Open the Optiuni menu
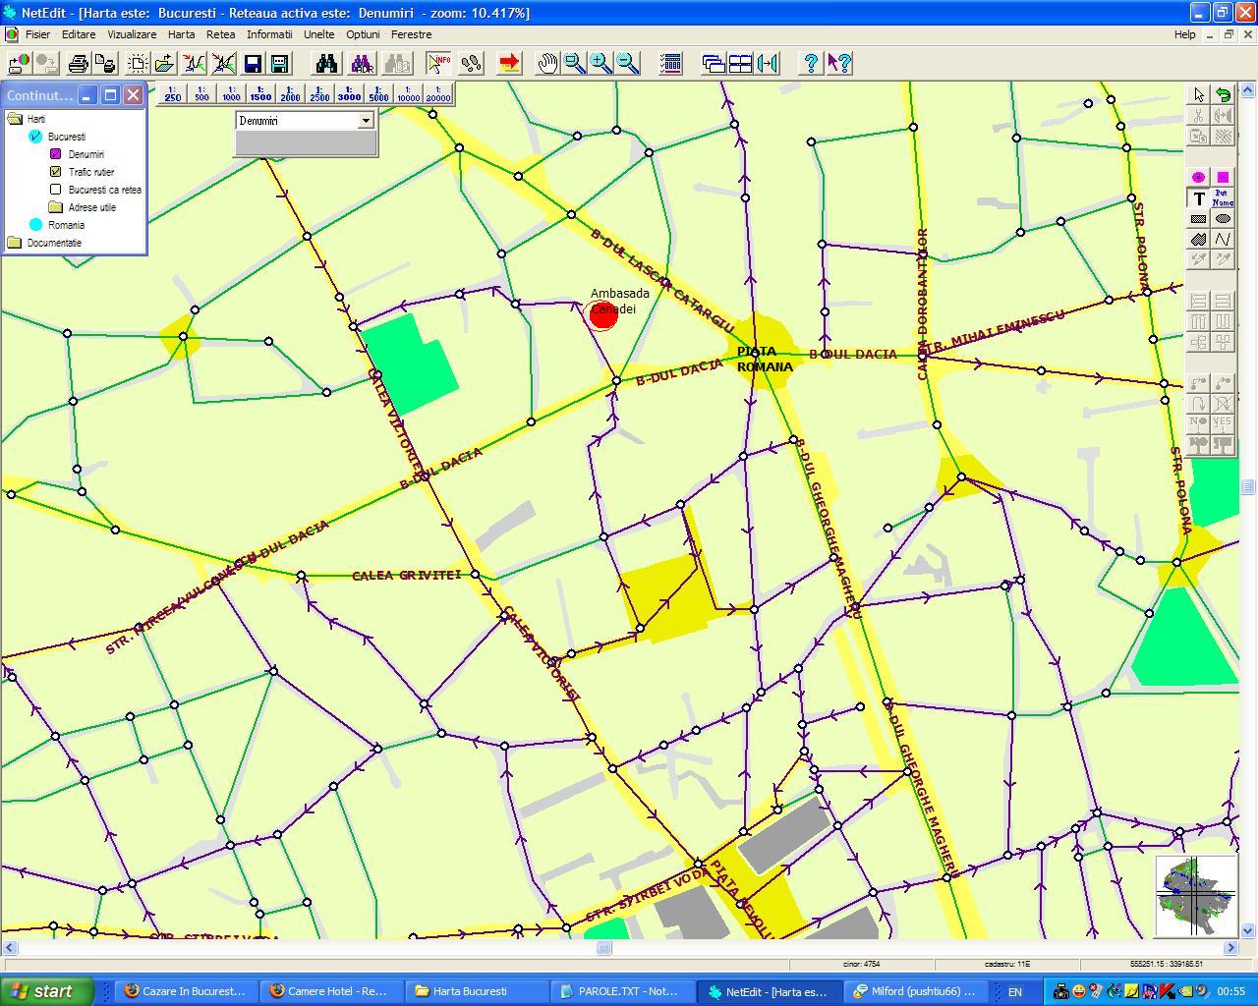This screenshot has height=1006, width=1258. [363, 34]
